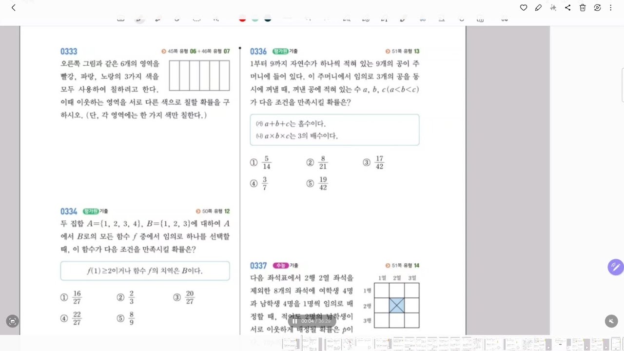Click problem number 0337
The width and height of the screenshot is (624, 351).
tap(258, 266)
